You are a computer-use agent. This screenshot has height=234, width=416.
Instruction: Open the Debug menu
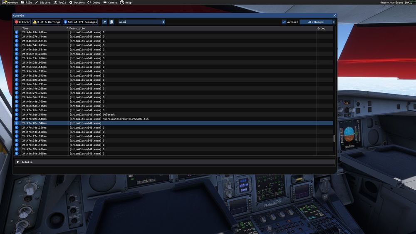coord(94,2)
